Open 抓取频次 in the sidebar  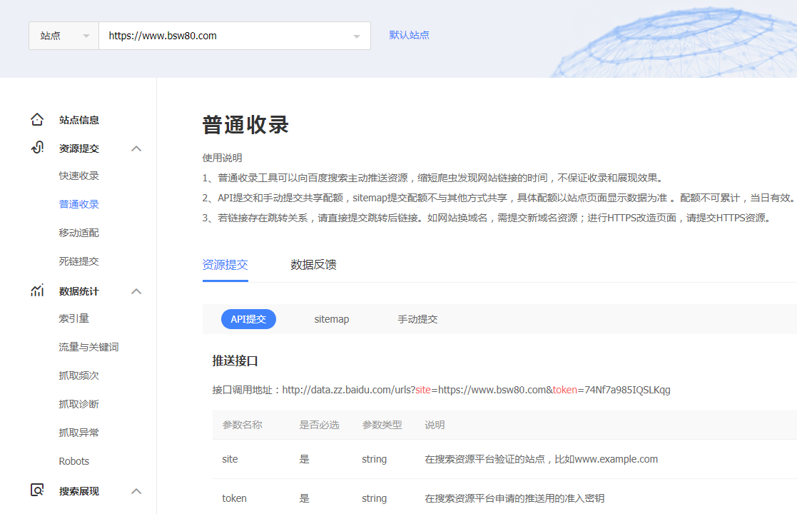(78, 376)
